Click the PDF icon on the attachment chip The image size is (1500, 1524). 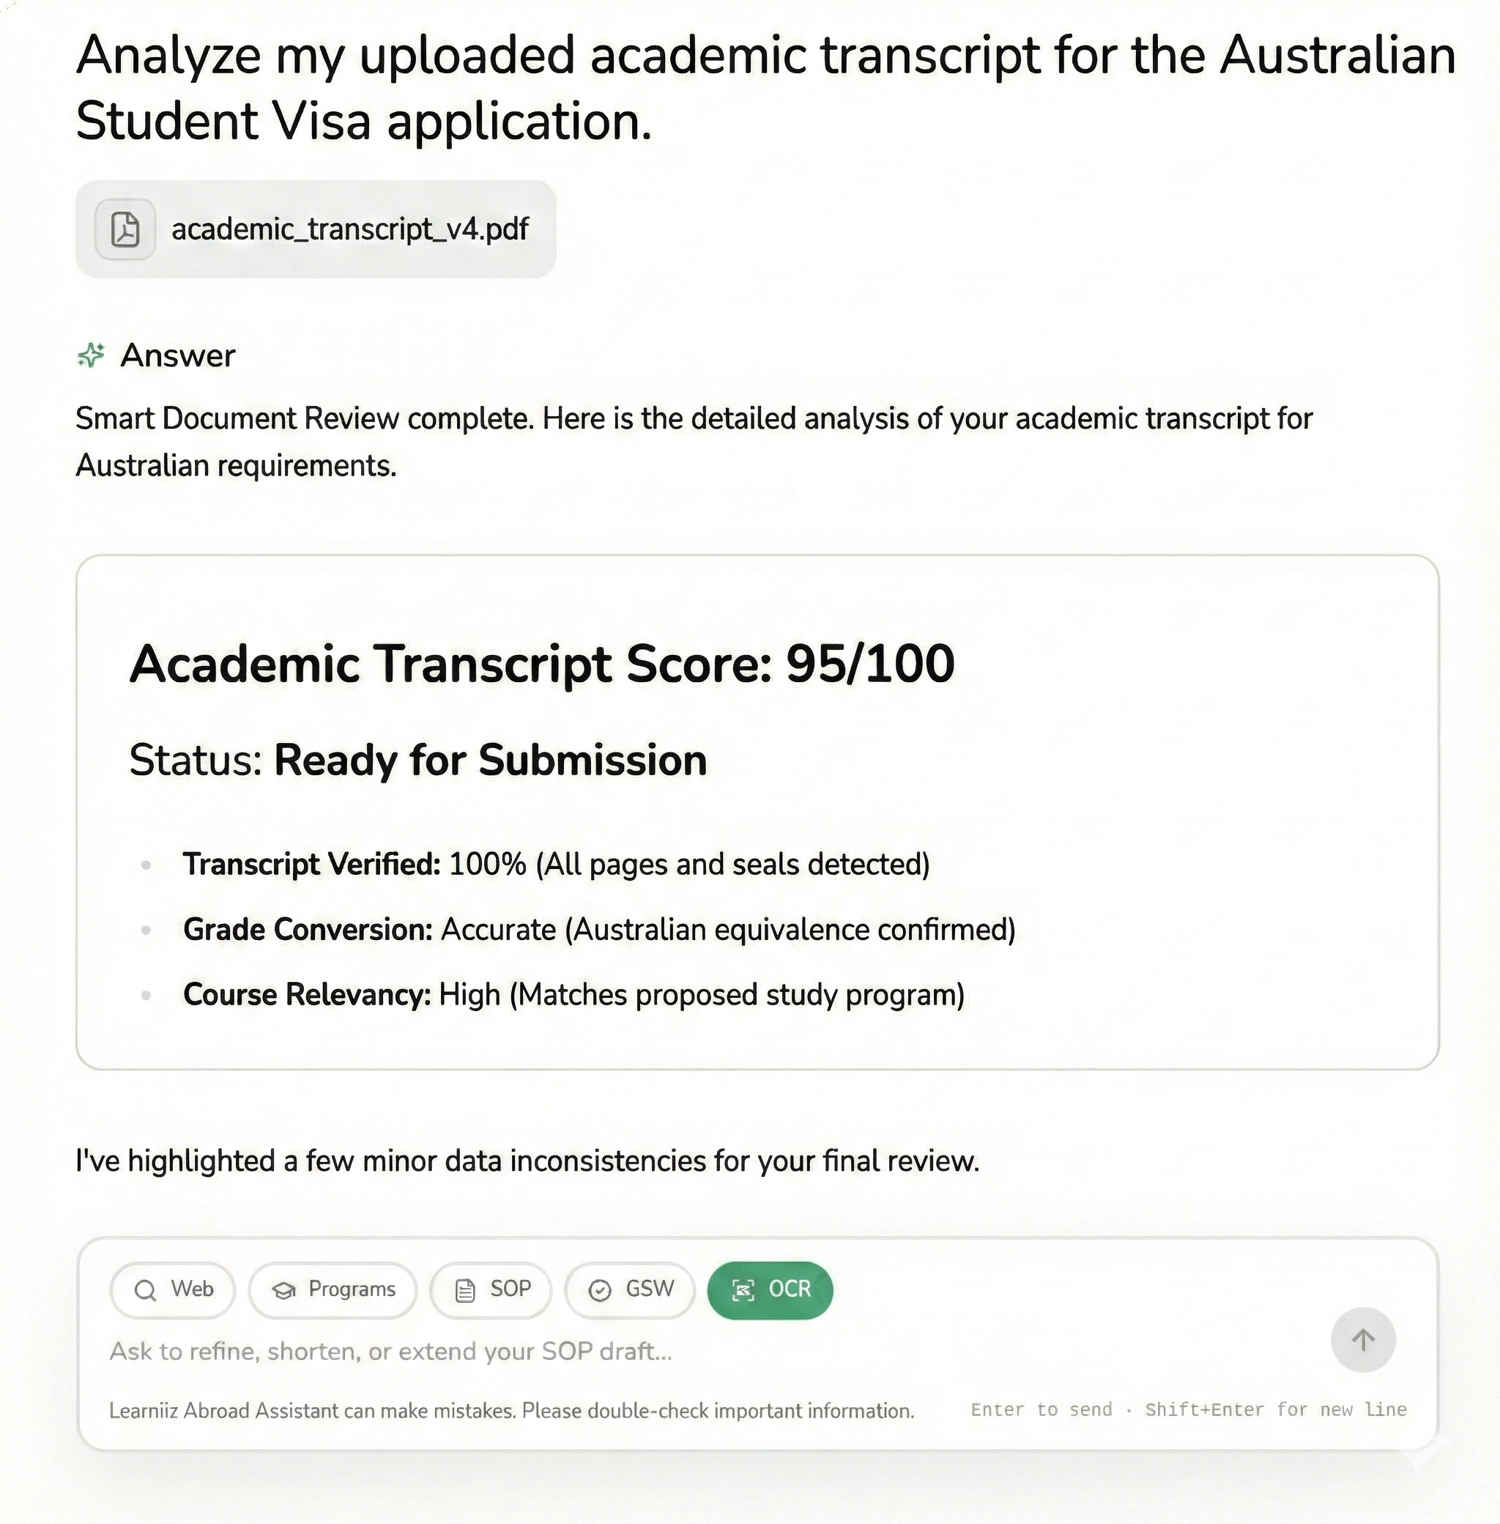point(125,229)
